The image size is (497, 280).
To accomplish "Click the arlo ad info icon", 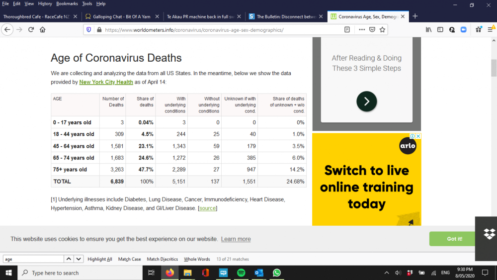I will pyautogui.click(x=413, y=136).
